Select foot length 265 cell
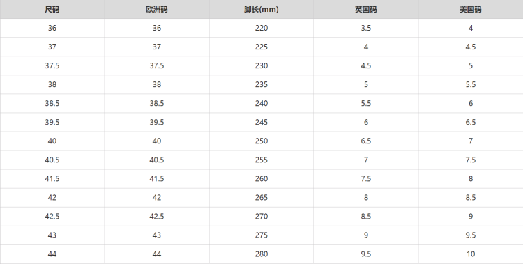Screen dimensions: 523x264 (261, 197)
